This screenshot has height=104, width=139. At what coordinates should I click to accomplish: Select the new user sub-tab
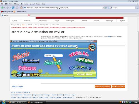tap(55, 25)
